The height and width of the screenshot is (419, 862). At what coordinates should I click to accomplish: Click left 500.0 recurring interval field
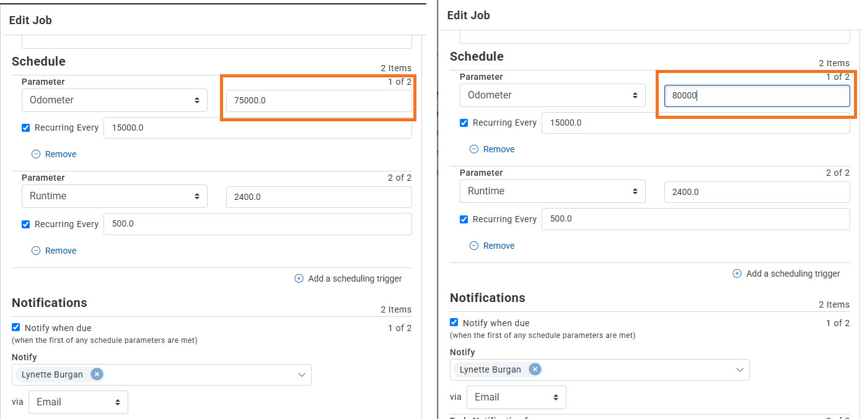pyautogui.click(x=258, y=224)
